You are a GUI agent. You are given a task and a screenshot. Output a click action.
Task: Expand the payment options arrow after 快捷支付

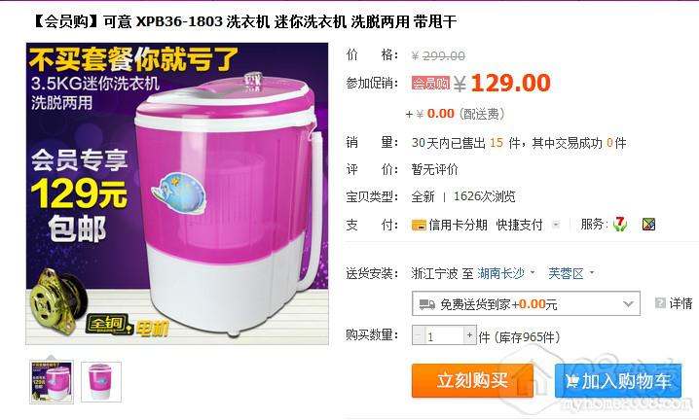pos(556,225)
